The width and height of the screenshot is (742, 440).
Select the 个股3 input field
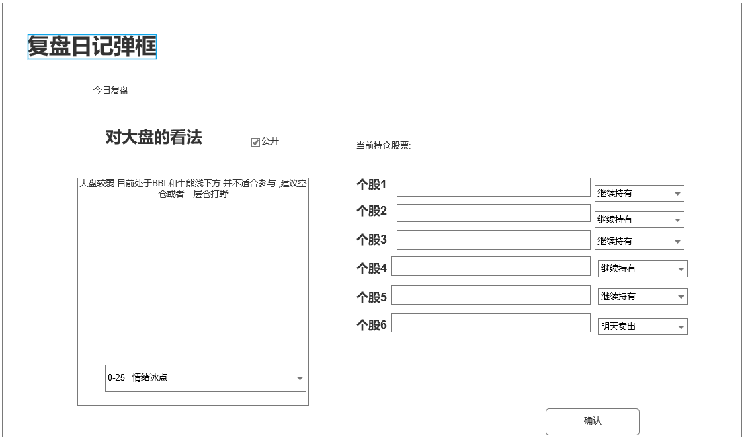(493, 240)
